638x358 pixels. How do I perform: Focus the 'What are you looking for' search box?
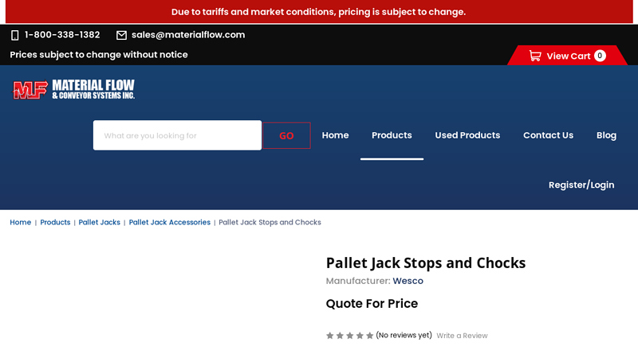177,135
